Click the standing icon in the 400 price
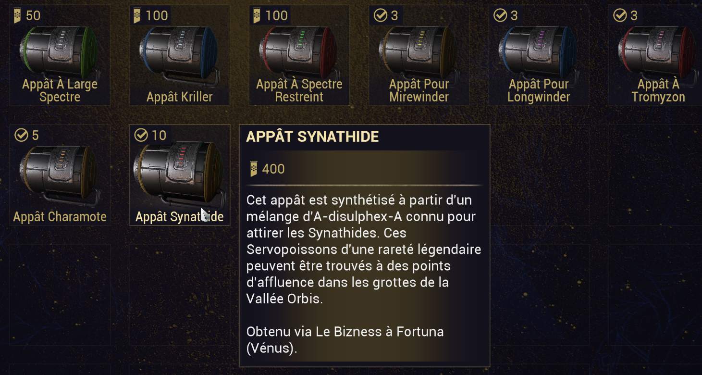 pyautogui.click(x=254, y=169)
